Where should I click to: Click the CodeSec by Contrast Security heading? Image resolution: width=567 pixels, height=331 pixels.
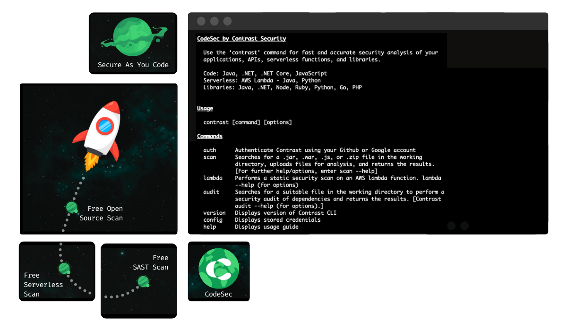(241, 39)
